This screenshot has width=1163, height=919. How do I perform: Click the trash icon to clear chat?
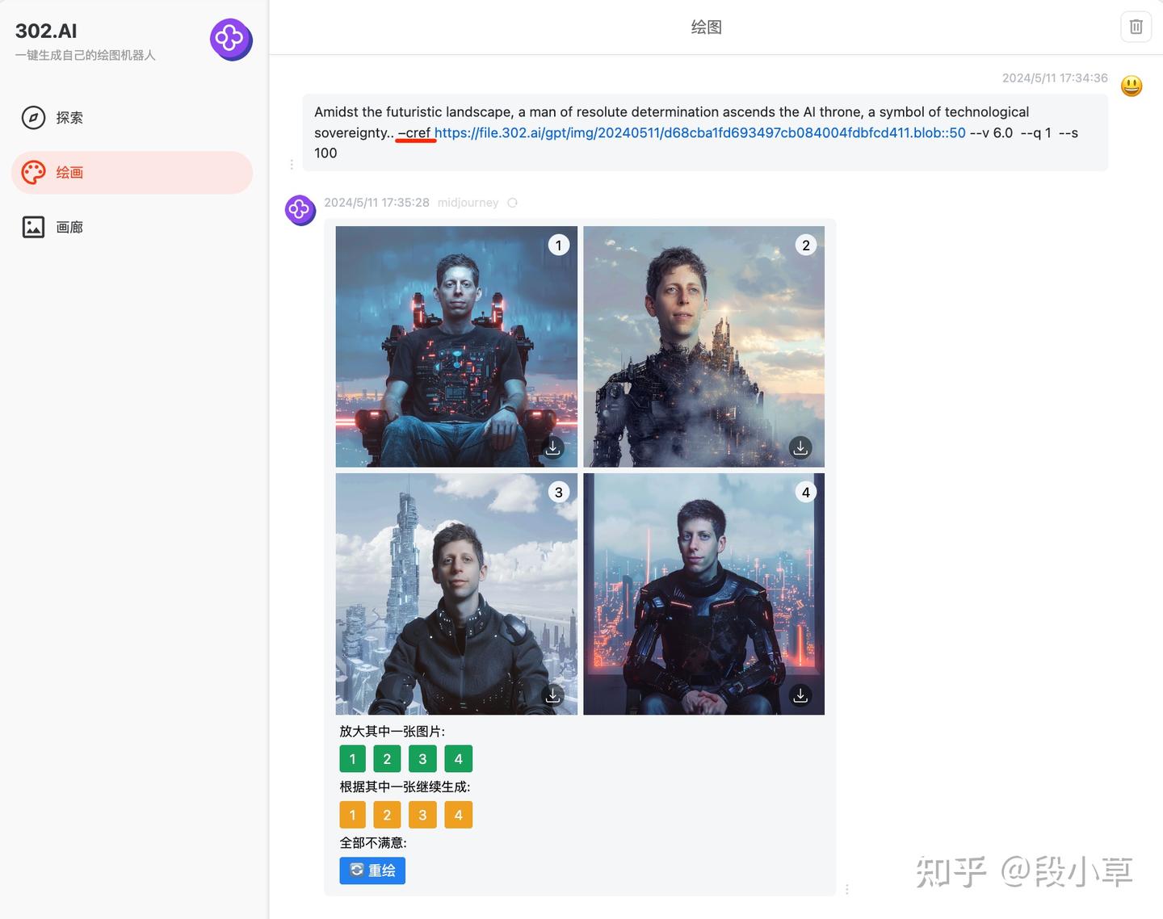[x=1136, y=27]
